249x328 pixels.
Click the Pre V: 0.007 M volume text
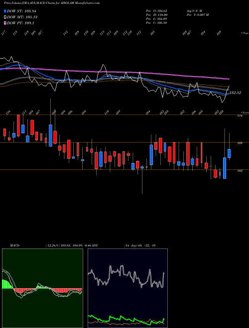(197, 15)
